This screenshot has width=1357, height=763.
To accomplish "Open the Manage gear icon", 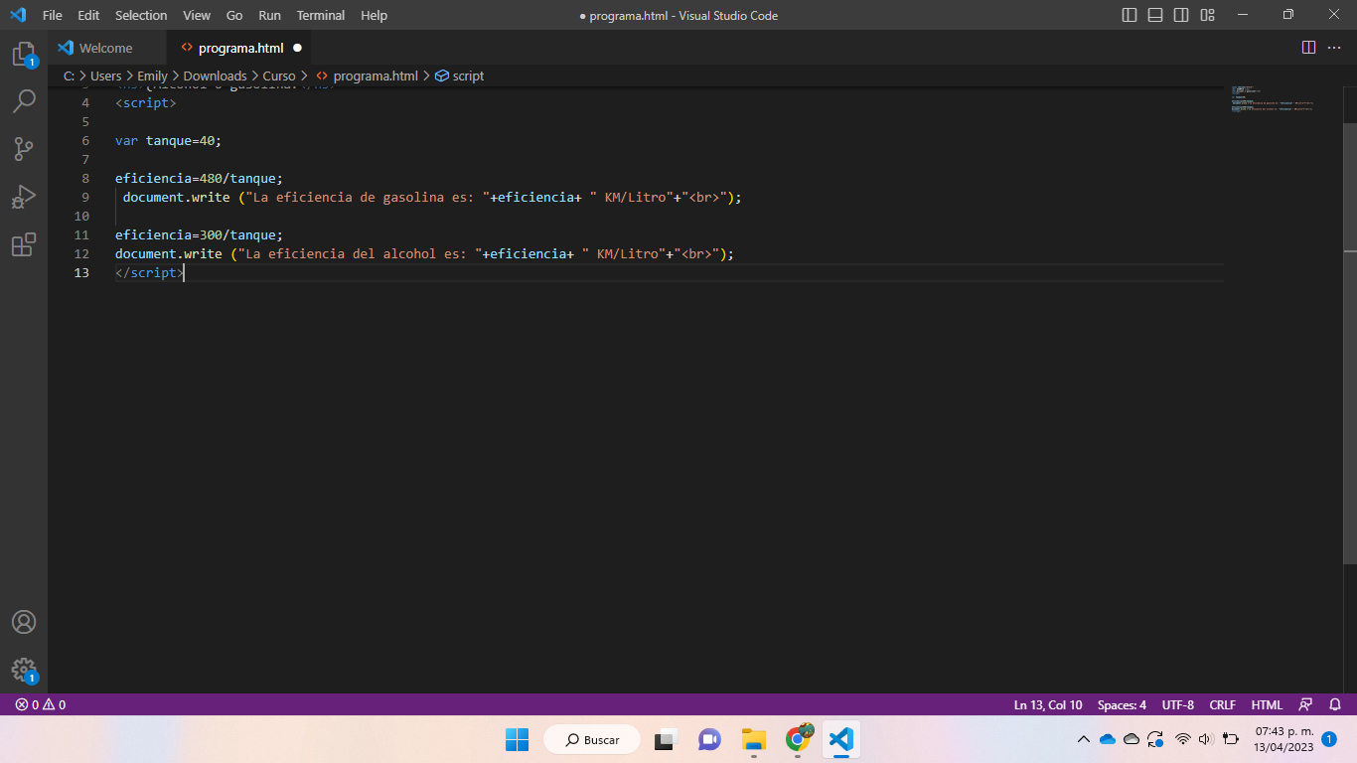I will pos(24,671).
